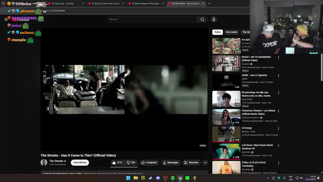
Task: Select the De la serie filter chip
Action: pos(232,32)
